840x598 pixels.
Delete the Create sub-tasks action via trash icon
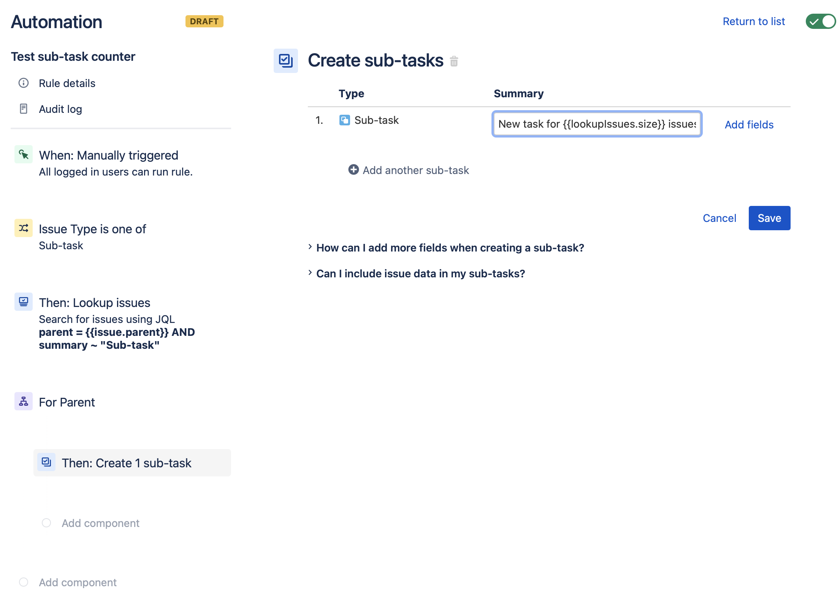[454, 61]
